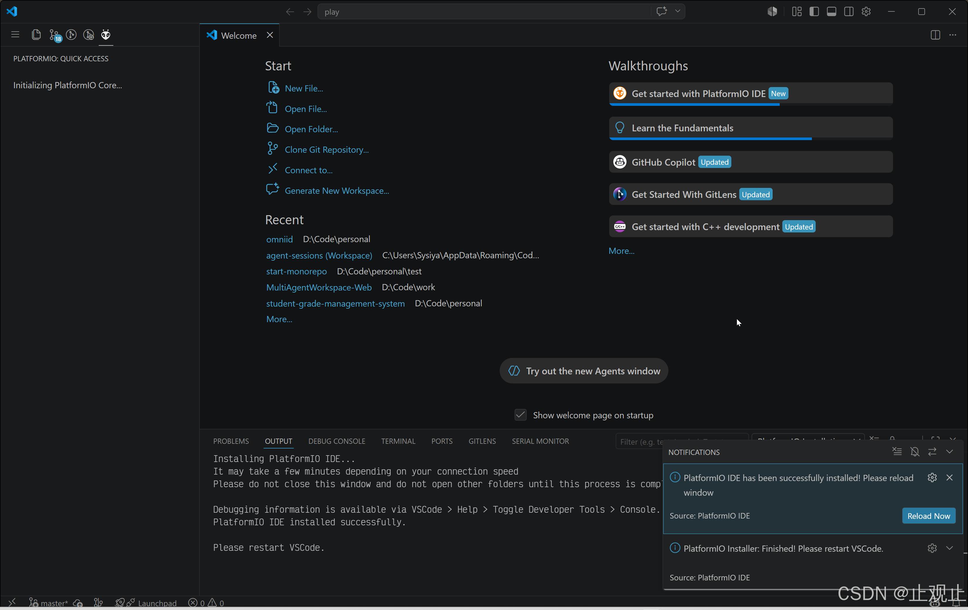Click the C++ development walkthrough icon
The image size is (968, 610).
pyautogui.click(x=619, y=227)
